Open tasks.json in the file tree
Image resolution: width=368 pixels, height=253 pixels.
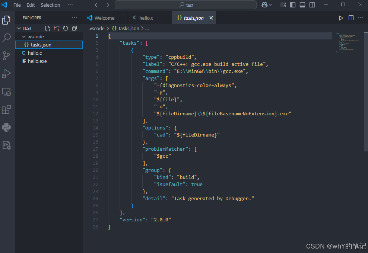point(49,45)
